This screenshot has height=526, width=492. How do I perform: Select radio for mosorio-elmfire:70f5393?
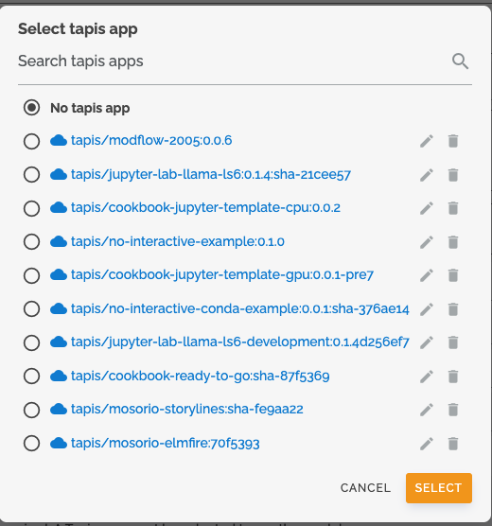point(31,443)
